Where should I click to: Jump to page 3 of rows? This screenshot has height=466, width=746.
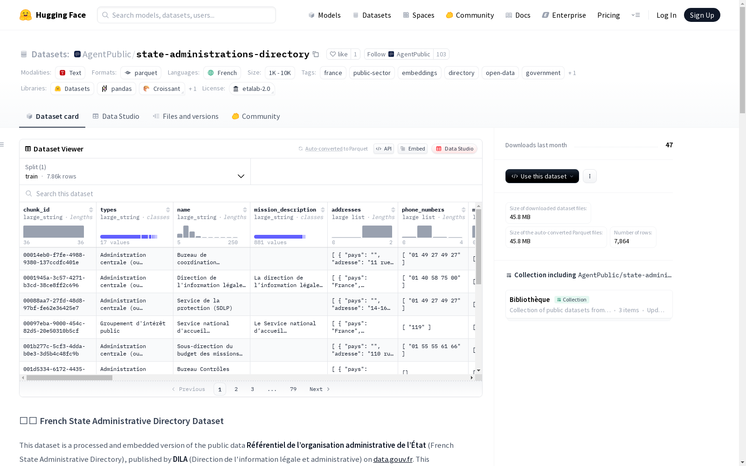pos(253,389)
